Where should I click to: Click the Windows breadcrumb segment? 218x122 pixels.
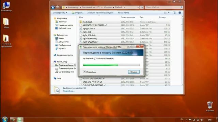coord(108,7)
